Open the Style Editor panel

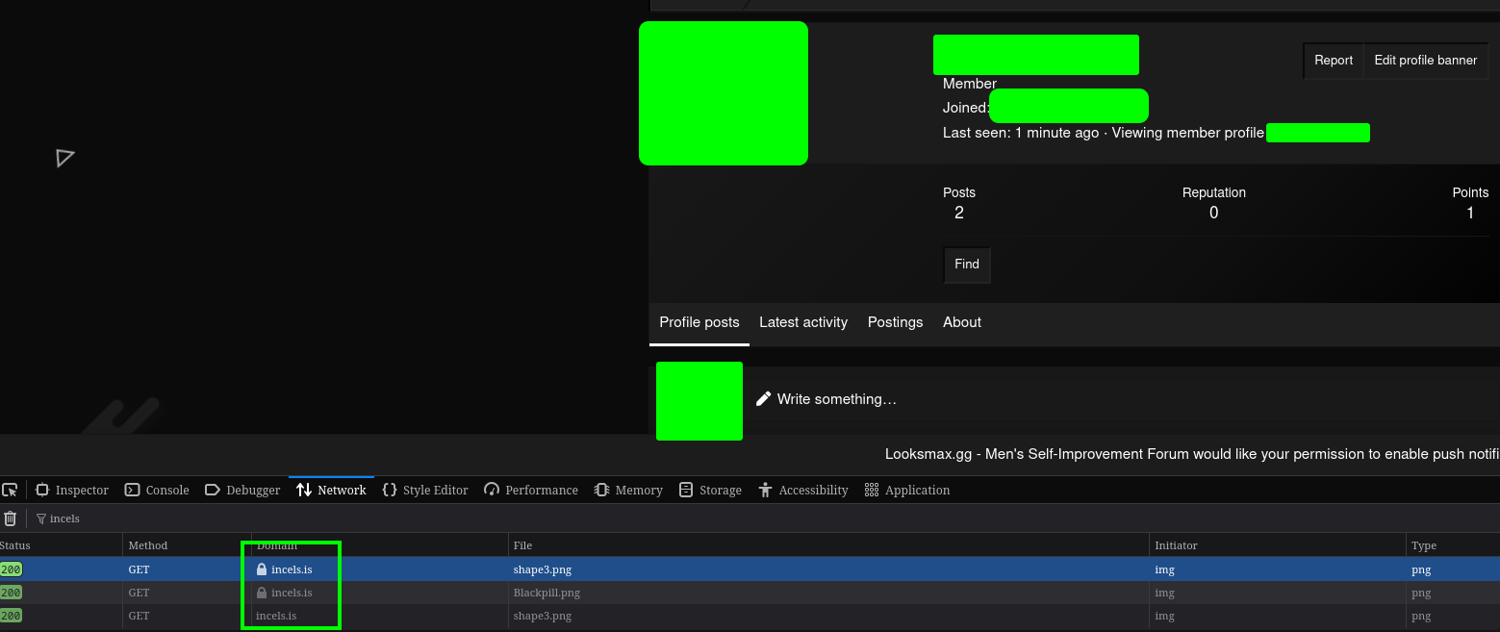(424, 490)
